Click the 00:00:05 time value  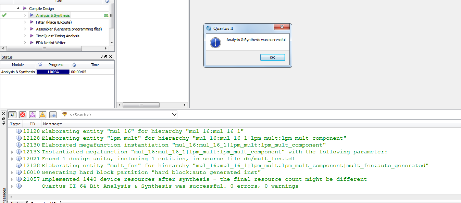coord(79,72)
